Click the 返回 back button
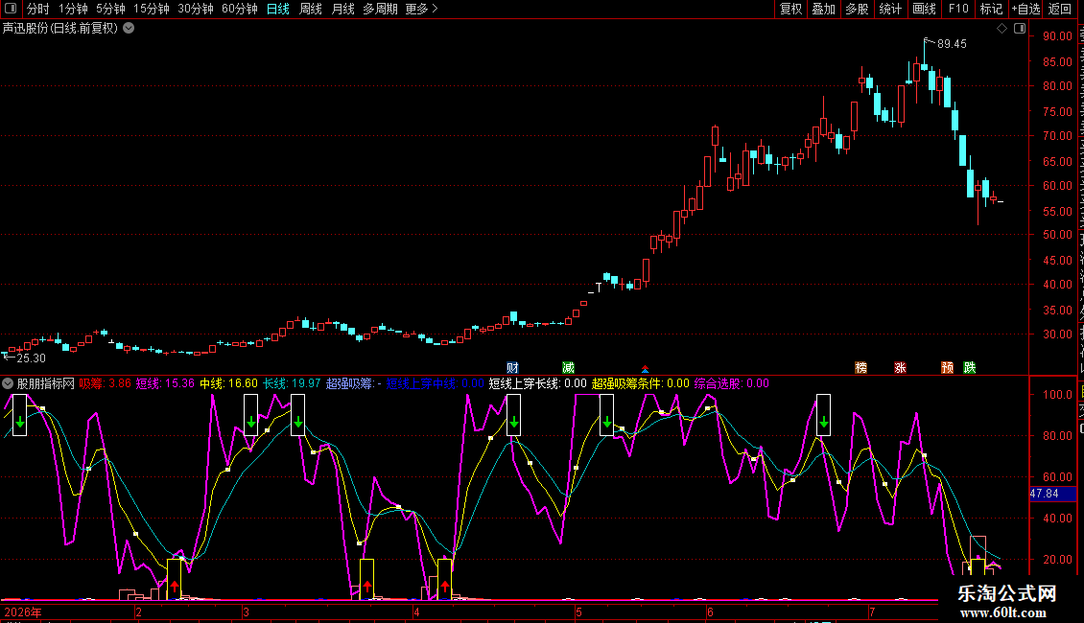The width and height of the screenshot is (1084, 623). click(1060, 9)
